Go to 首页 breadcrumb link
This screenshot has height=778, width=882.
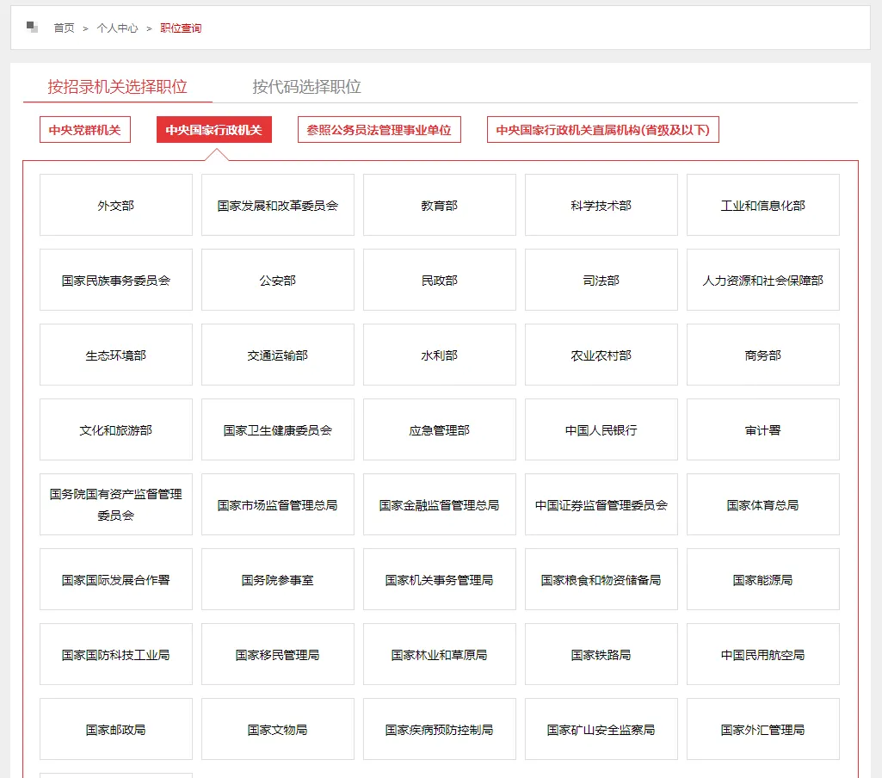[x=64, y=28]
